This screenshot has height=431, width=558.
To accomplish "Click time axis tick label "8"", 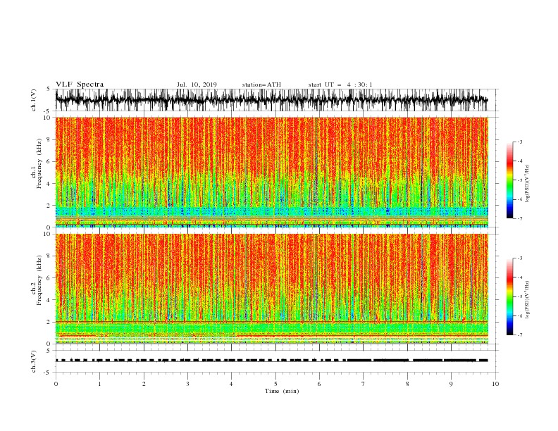I will (x=407, y=384).
